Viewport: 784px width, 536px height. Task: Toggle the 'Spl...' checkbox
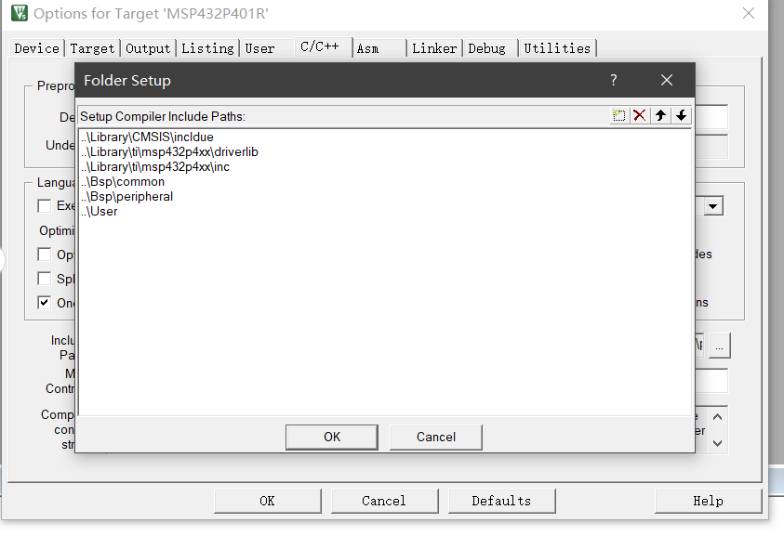click(x=45, y=279)
